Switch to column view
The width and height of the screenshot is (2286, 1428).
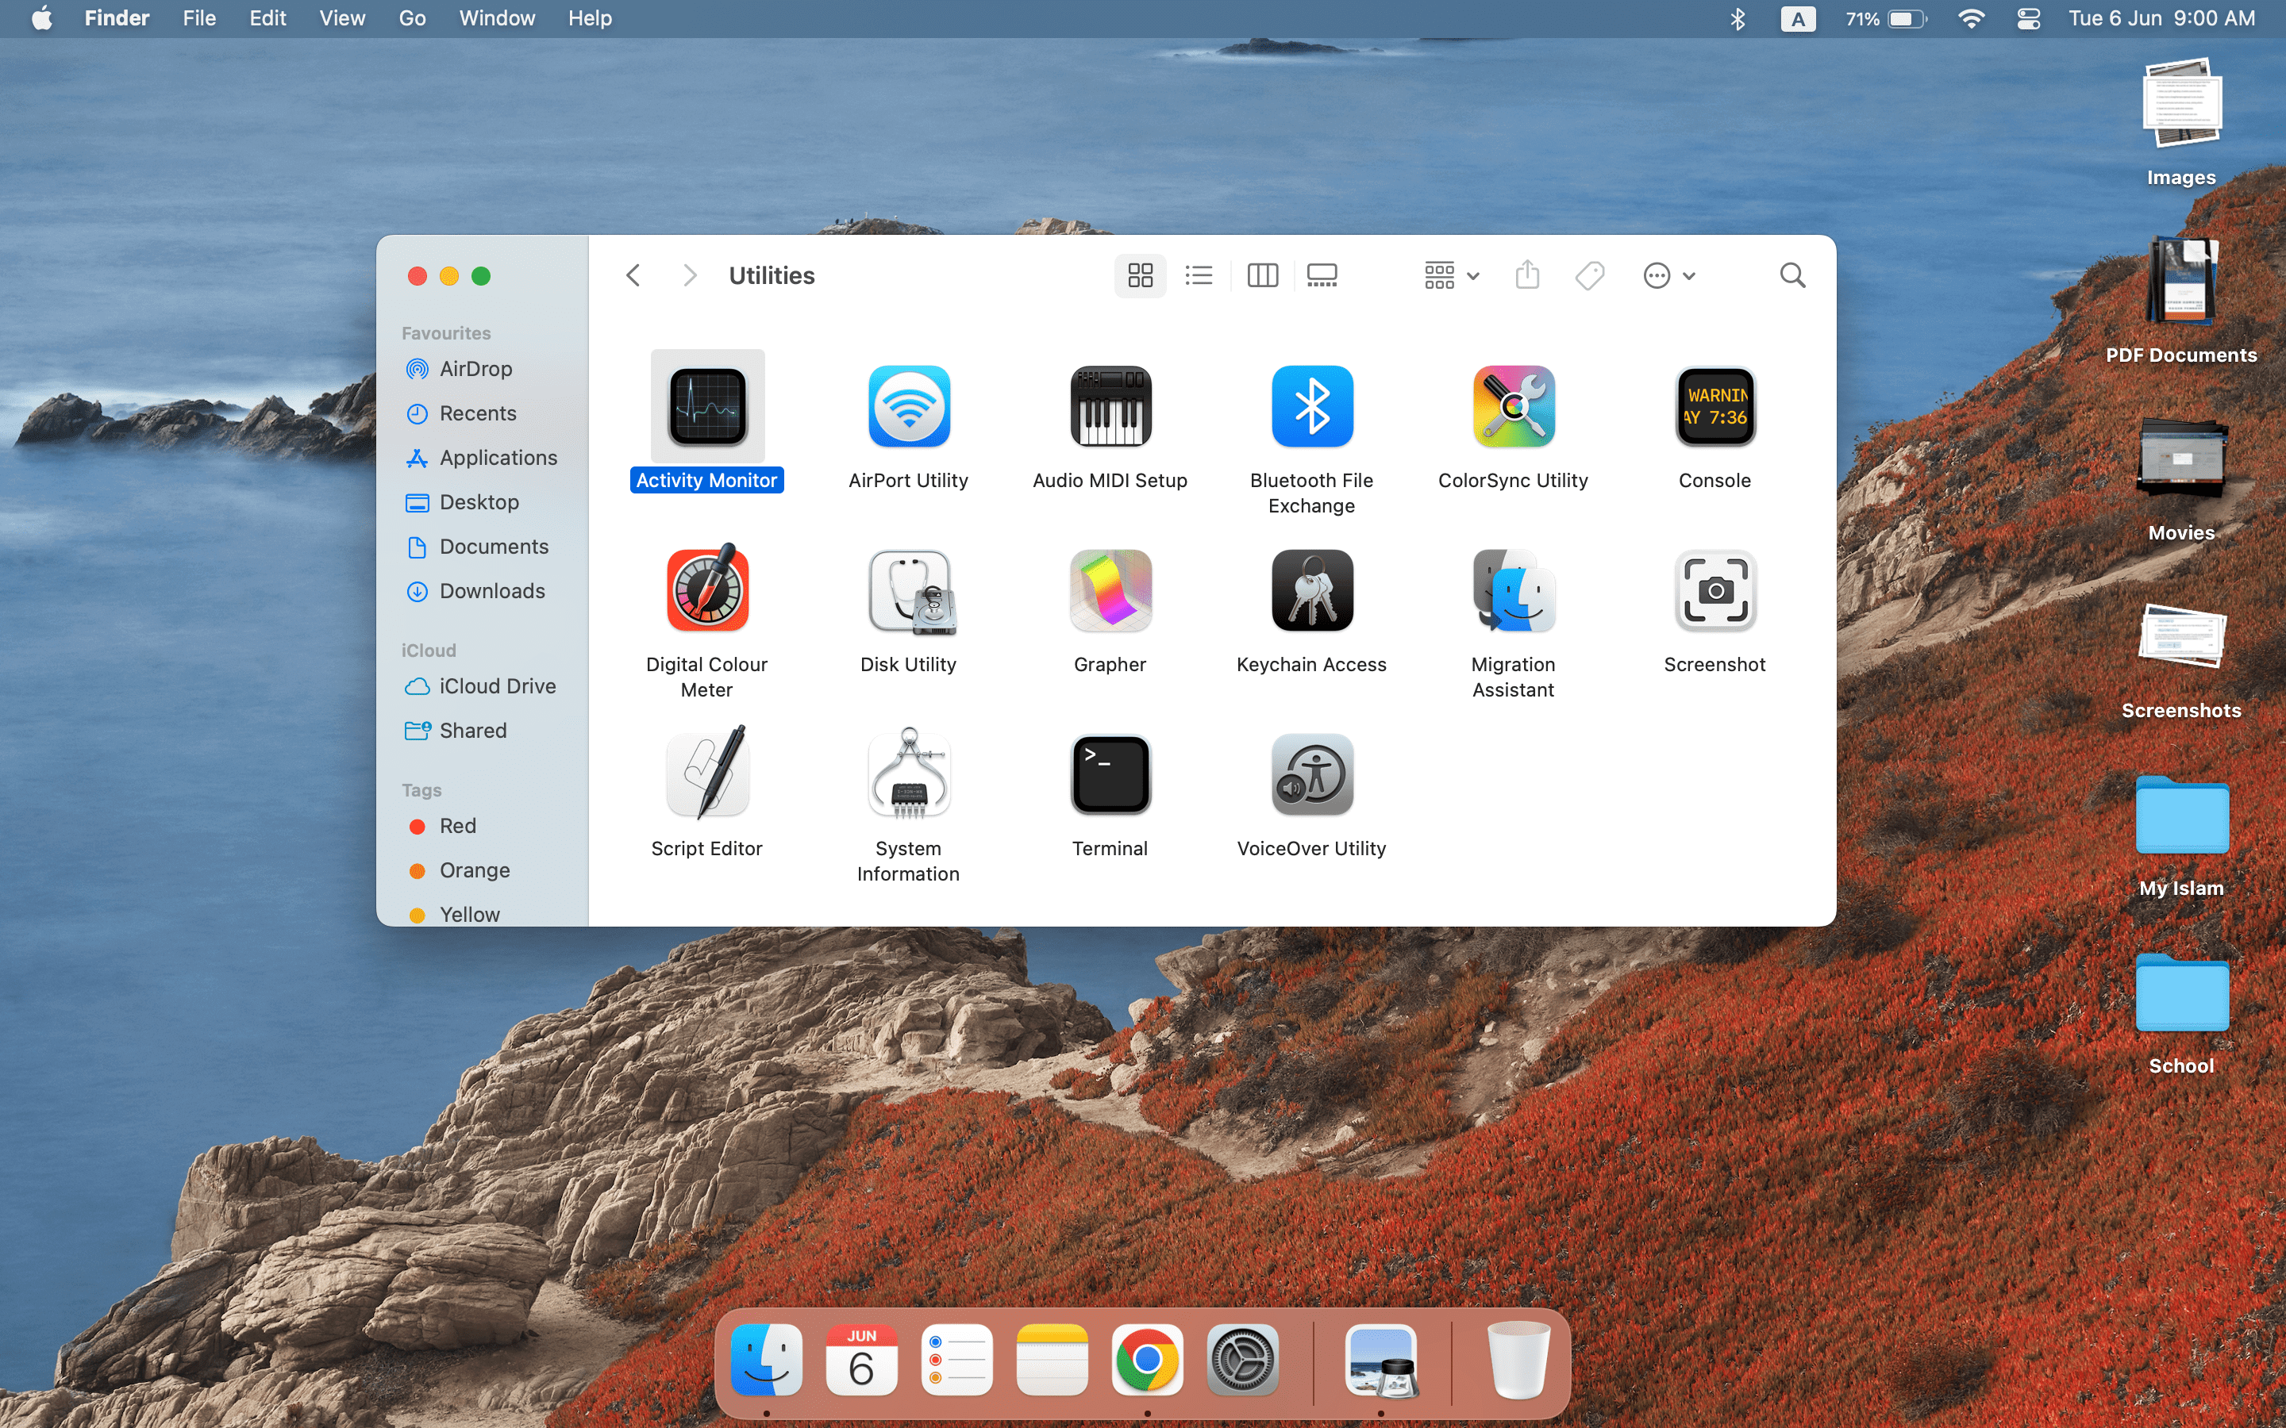1262,274
